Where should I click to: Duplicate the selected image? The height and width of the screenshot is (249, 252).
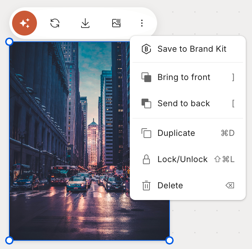click(176, 133)
